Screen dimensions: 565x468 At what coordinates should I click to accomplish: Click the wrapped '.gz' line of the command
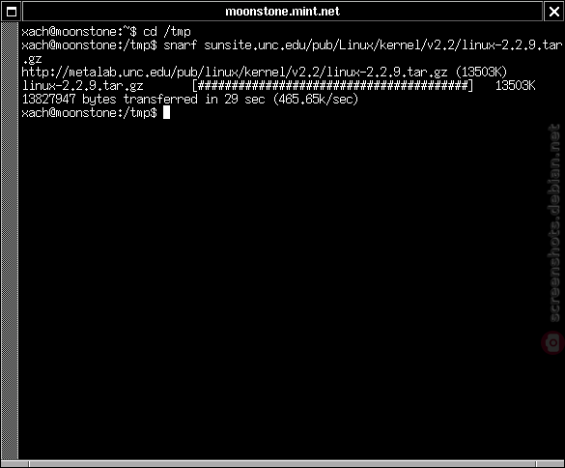[x=32, y=59]
